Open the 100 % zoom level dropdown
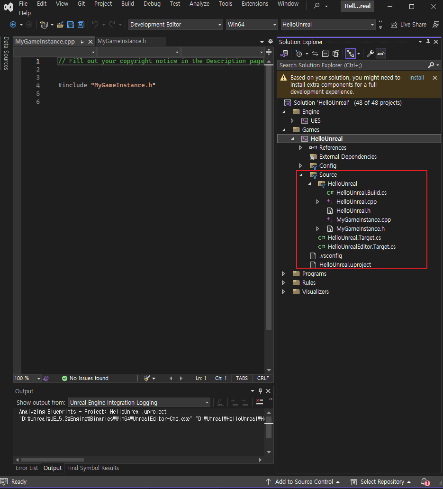The width and height of the screenshot is (443, 489). [27, 378]
